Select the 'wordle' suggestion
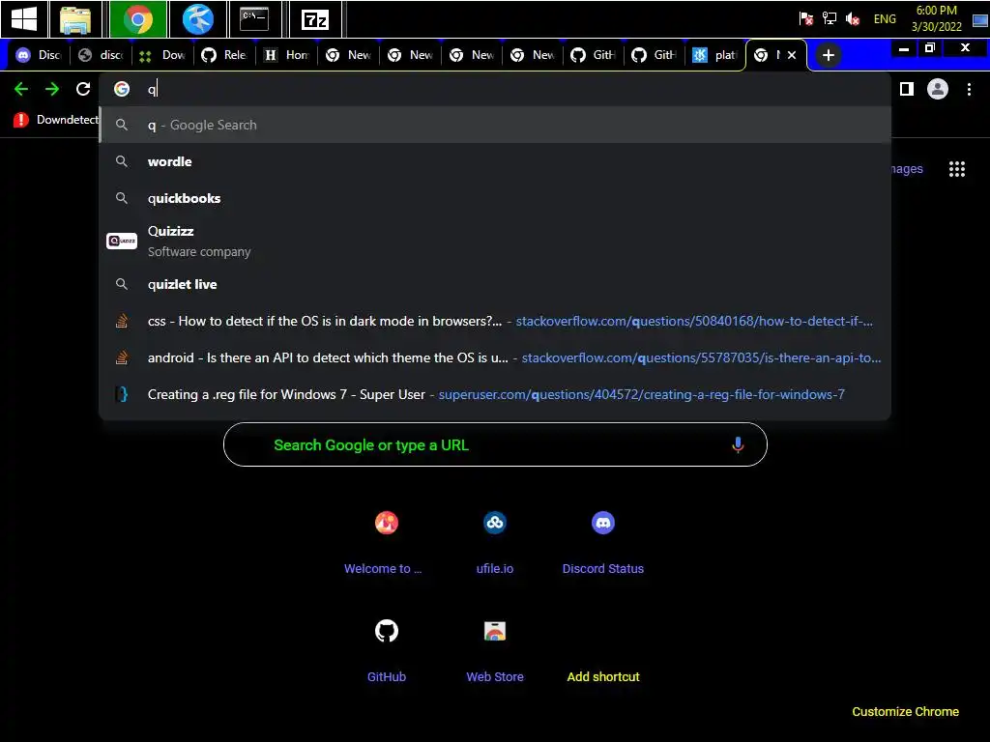The height and width of the screenshot is (742, 990). coord(495,161)
